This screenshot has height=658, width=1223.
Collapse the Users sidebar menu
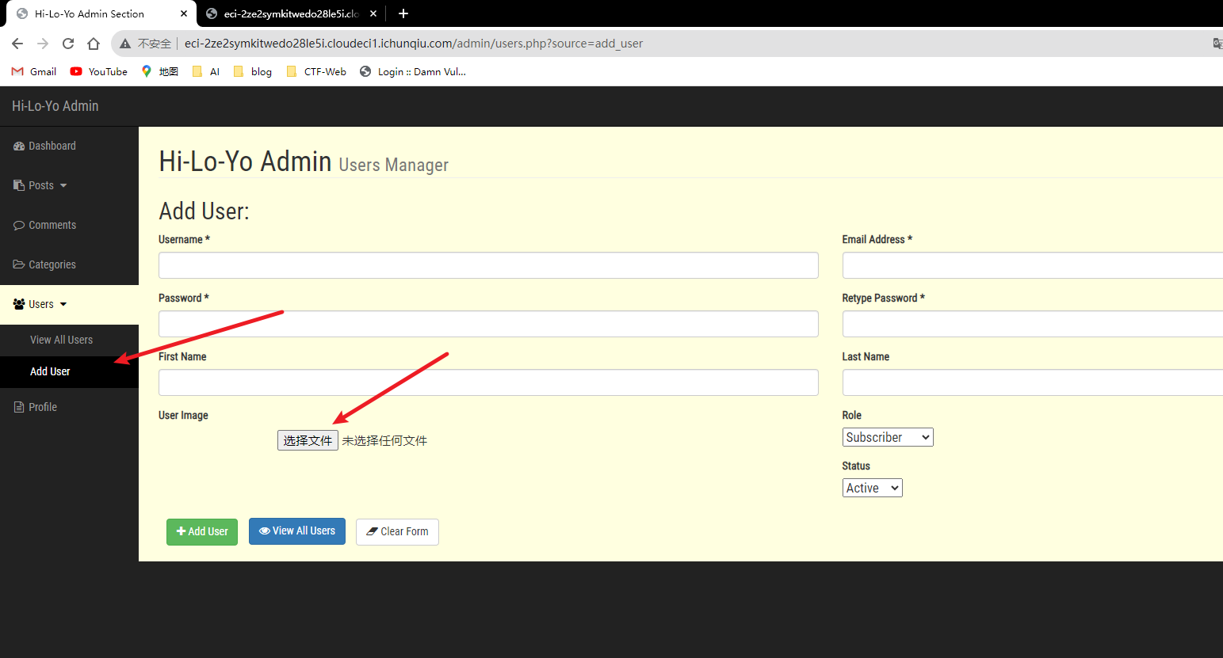pos(69,304)
